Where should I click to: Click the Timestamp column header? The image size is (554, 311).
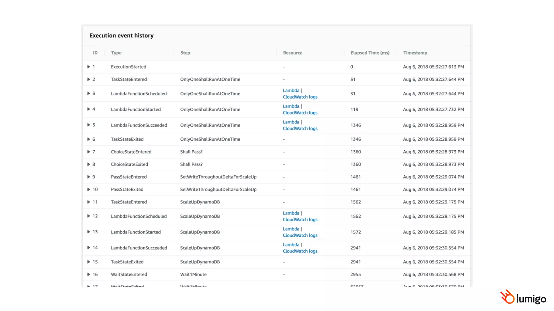click(415, 53)
